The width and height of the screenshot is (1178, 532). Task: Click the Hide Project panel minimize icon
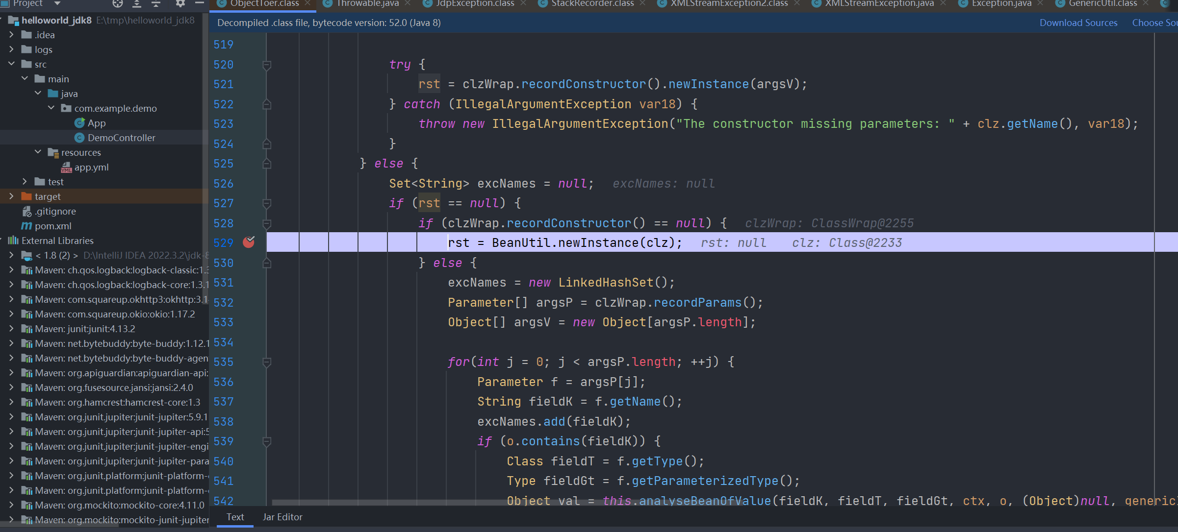[x=200, y=3]
